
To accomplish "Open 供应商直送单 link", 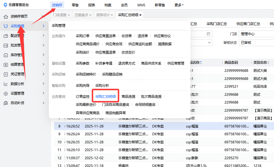I will [105, 36].
